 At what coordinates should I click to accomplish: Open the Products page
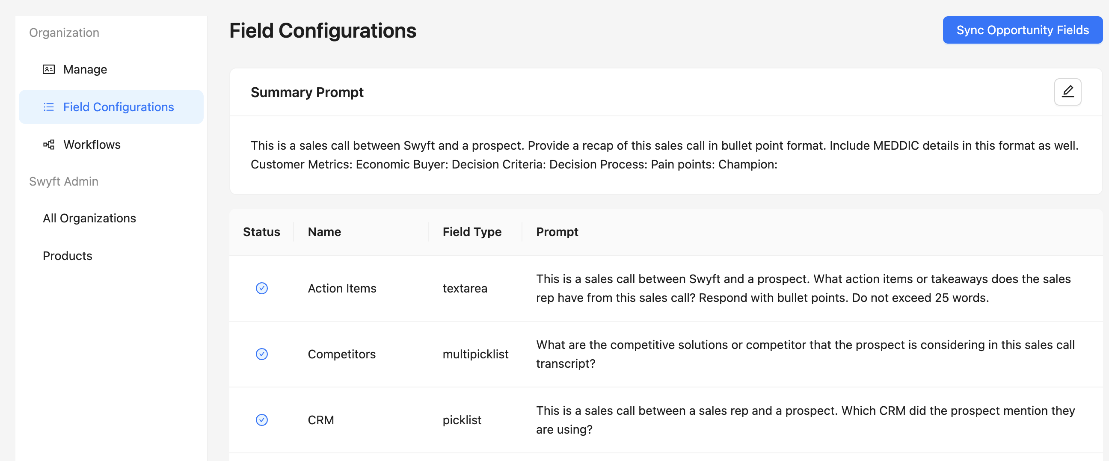point(68,256)
